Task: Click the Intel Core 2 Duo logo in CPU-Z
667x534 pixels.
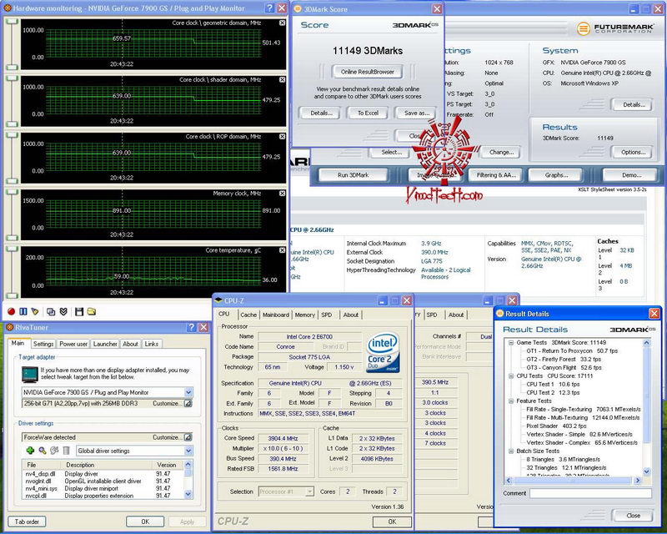Action: (383, 352)
